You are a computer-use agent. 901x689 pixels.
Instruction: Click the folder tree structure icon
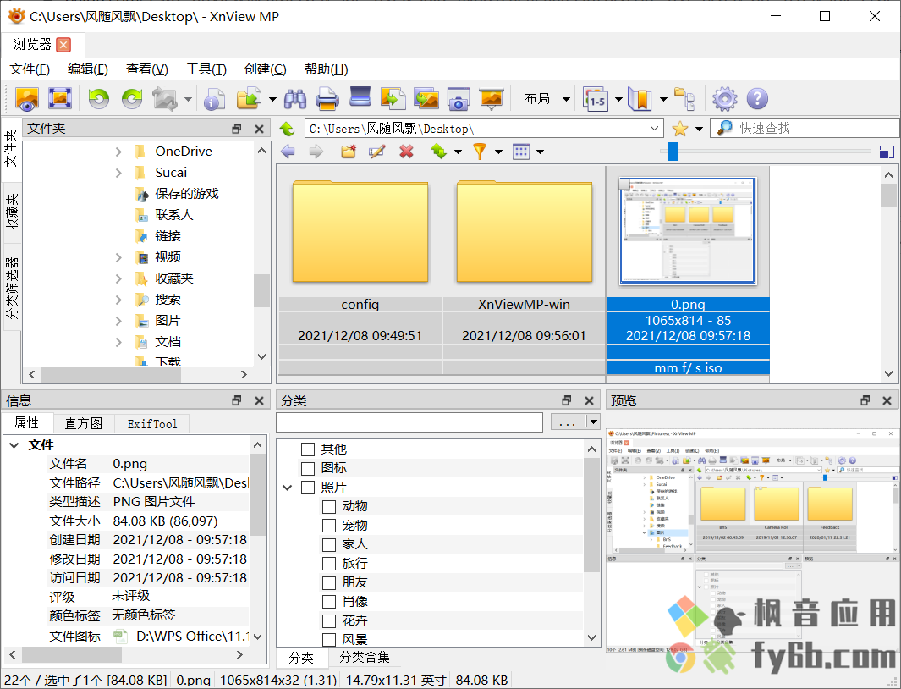[x=684, y=99]
